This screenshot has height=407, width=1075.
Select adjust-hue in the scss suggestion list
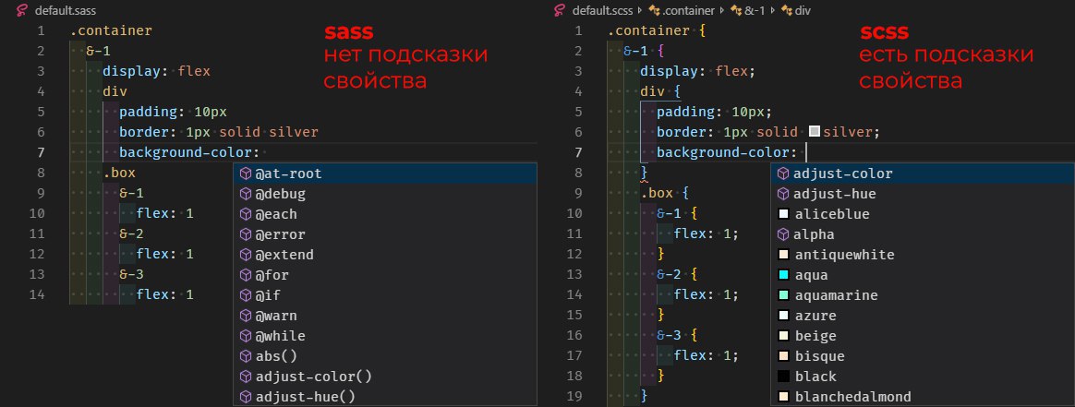pyautogui.click(x=923, y=194)
